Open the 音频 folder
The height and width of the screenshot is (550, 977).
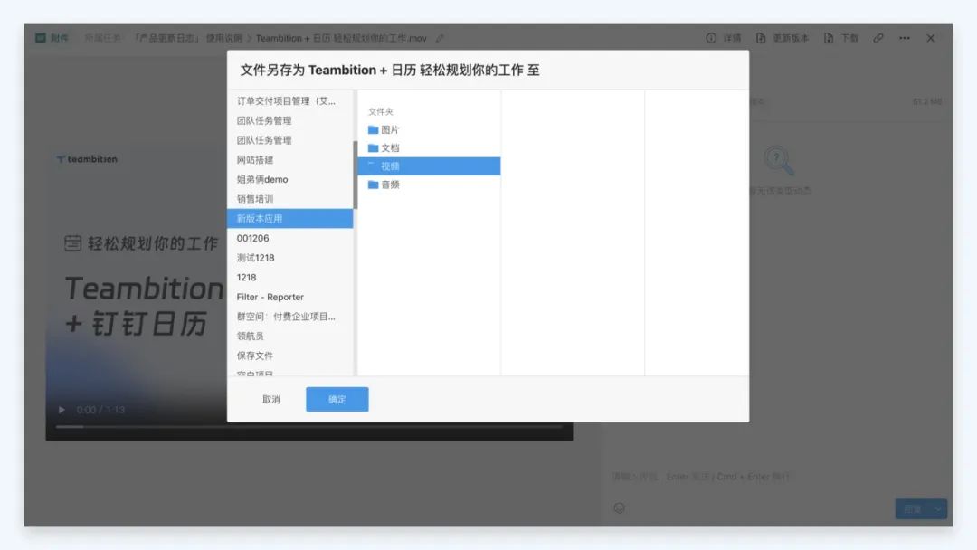[x=389, y=185]
